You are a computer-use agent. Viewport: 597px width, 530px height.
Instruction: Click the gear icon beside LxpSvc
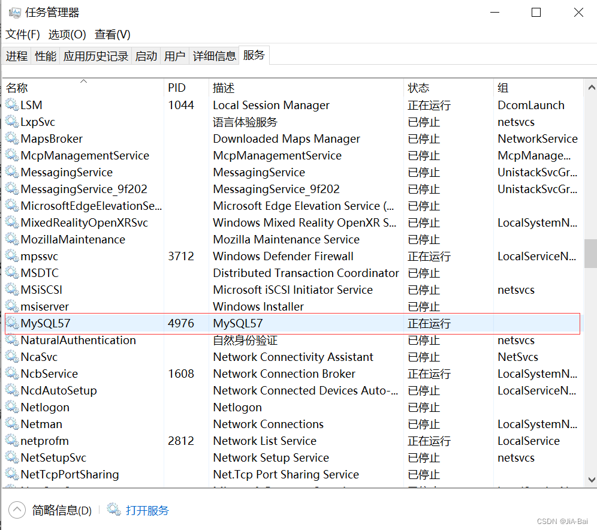click(x=12, y=122)
